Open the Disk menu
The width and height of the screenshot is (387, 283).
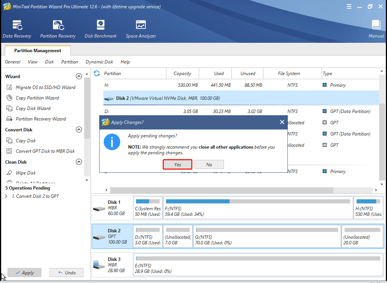coord(49,62)
